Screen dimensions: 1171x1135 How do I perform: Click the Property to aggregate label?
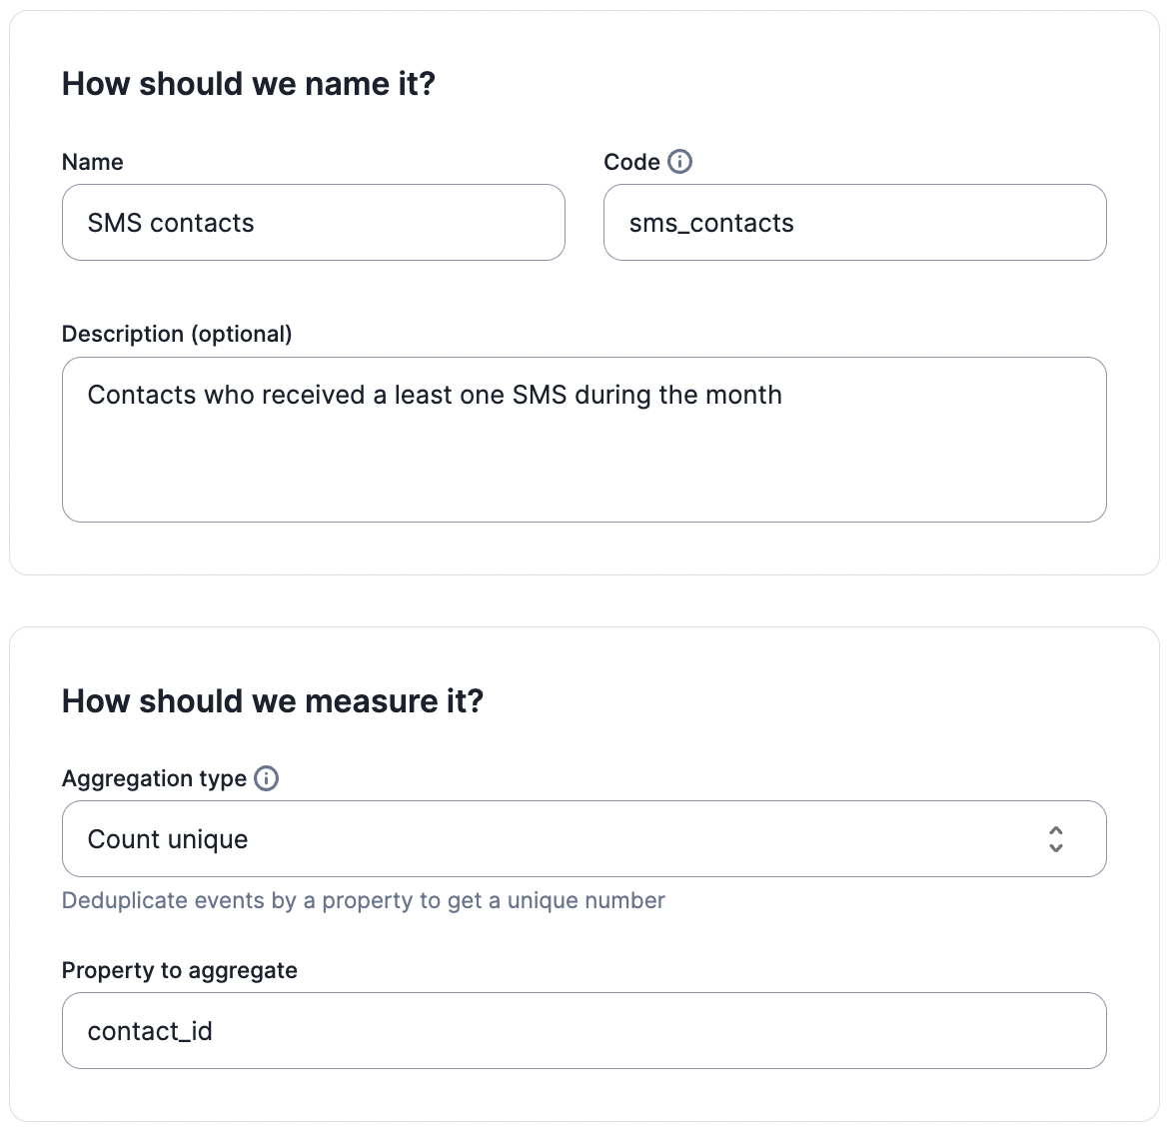pos(180,970)
